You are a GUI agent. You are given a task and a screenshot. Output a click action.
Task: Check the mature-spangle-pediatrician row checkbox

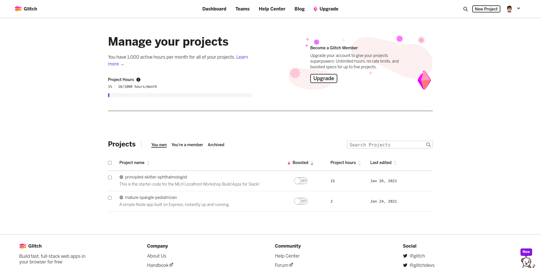coord(110,198)
